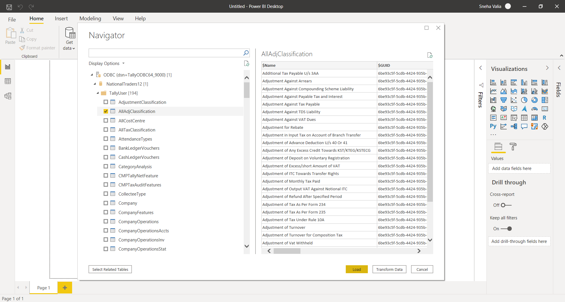The width and height of the screenshot is (565, 302).
Task: Toggle the Keep all filters switch
Action: (x=506, y=228)
